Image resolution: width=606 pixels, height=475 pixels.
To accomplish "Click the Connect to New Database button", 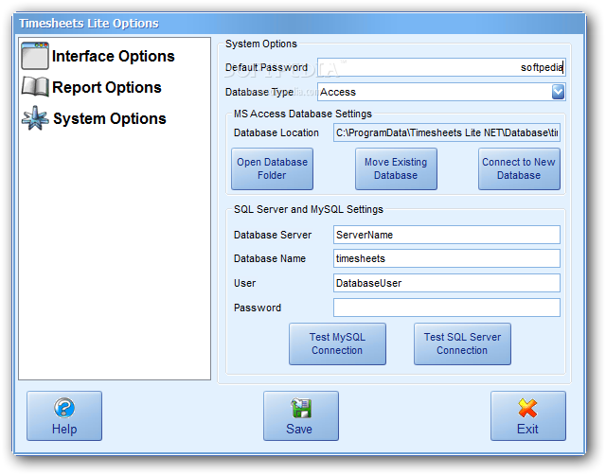I will (519, 168).
